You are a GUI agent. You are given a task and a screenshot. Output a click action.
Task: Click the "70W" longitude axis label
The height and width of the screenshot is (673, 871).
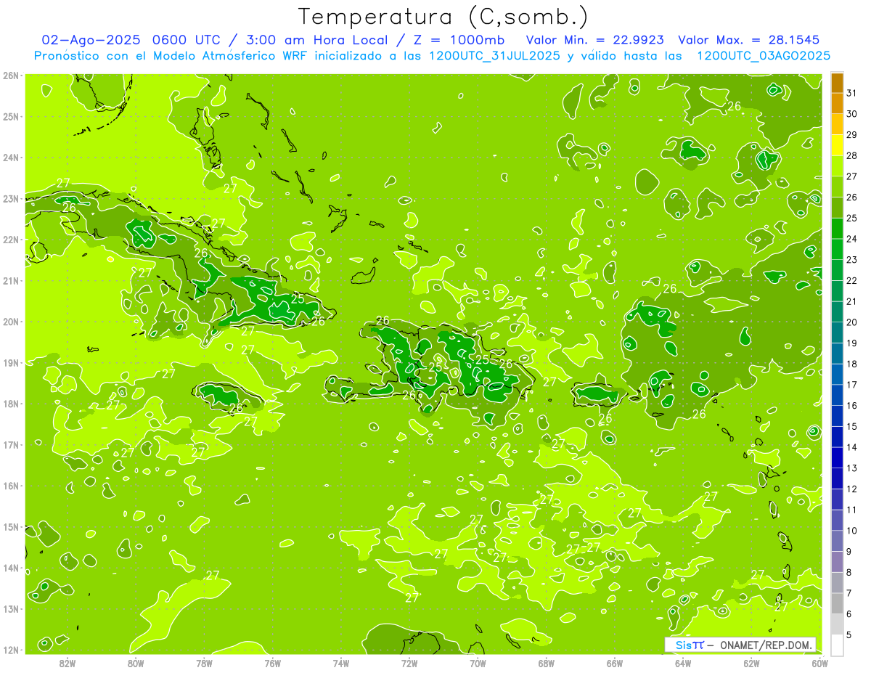click(x=478, y=663)
